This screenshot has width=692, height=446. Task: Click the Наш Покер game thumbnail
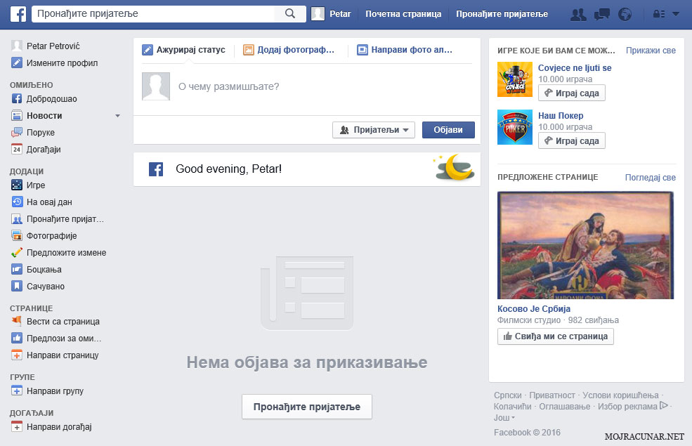(x=515, y=127)
